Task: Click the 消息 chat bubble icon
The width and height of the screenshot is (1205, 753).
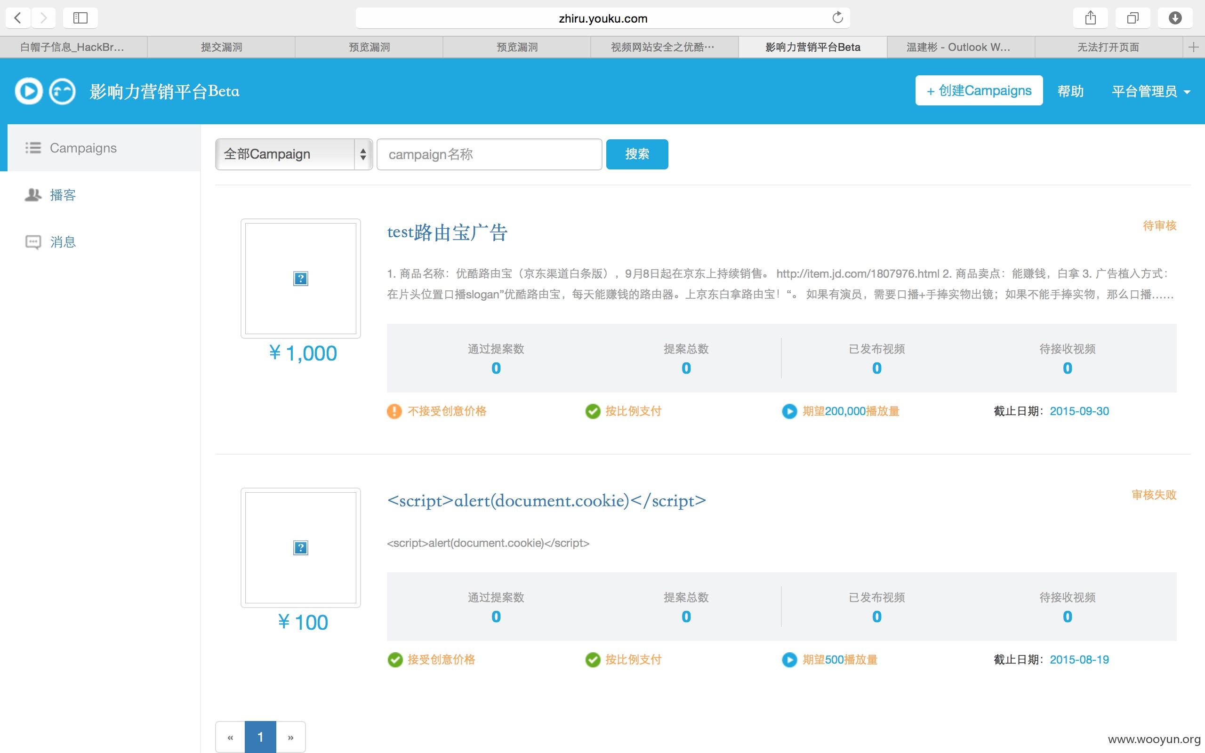Action: (x=33, y=242)
